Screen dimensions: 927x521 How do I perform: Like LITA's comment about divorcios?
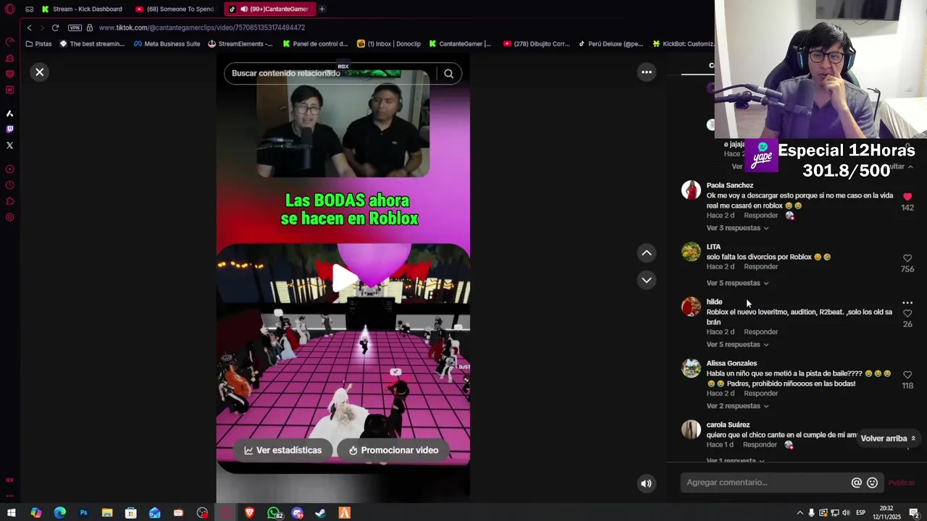(x=907, y=258)
